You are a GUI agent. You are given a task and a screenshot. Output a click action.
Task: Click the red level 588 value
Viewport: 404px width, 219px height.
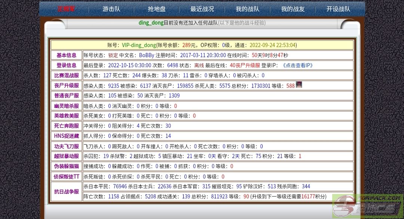coord(290,86)
